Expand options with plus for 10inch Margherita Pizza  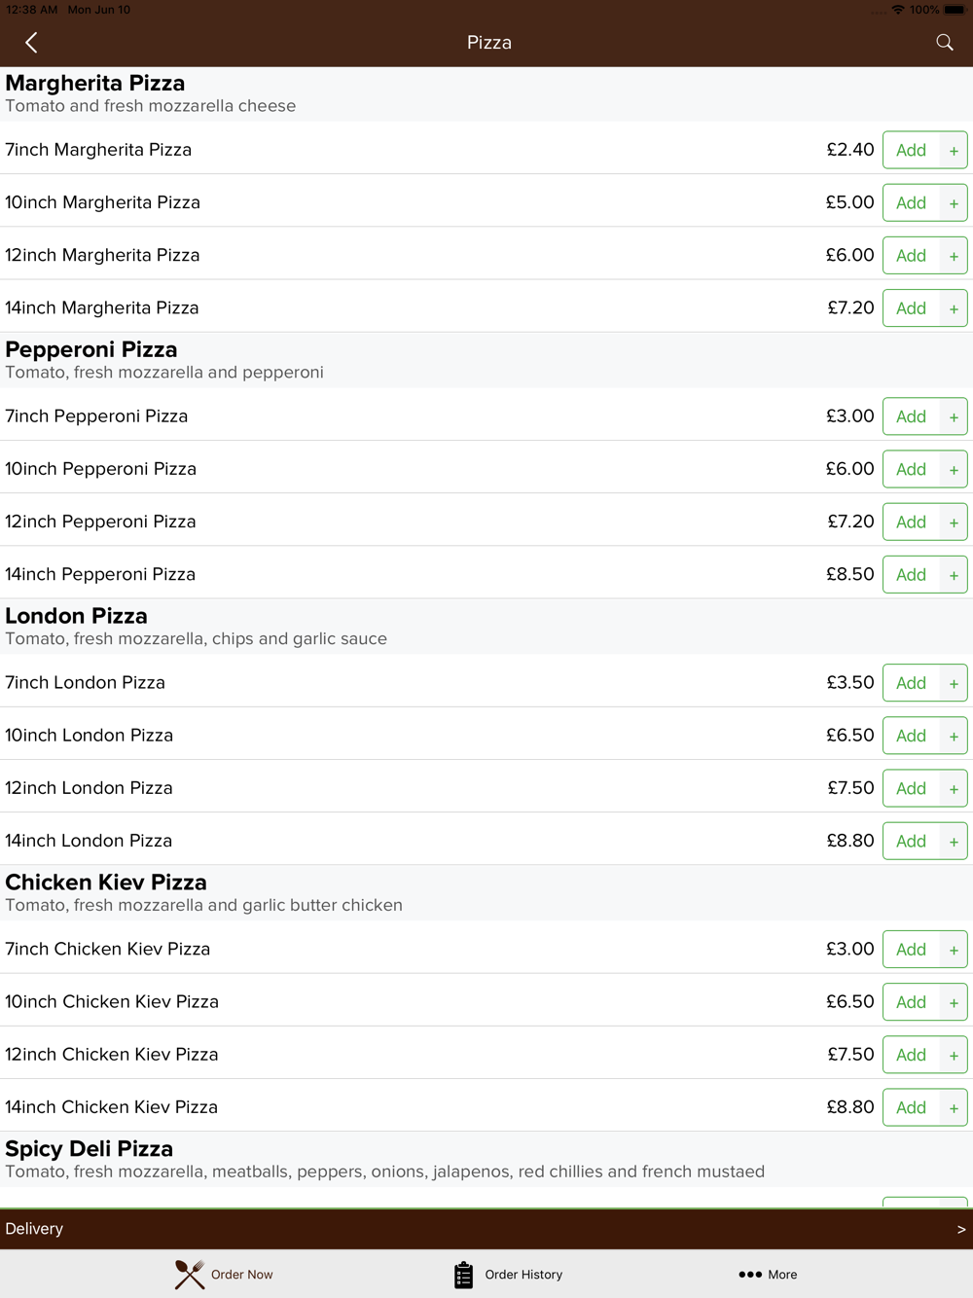(954, 202)
